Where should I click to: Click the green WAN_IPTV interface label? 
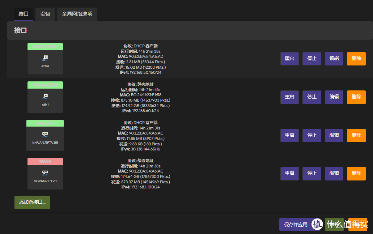[45, 123]
